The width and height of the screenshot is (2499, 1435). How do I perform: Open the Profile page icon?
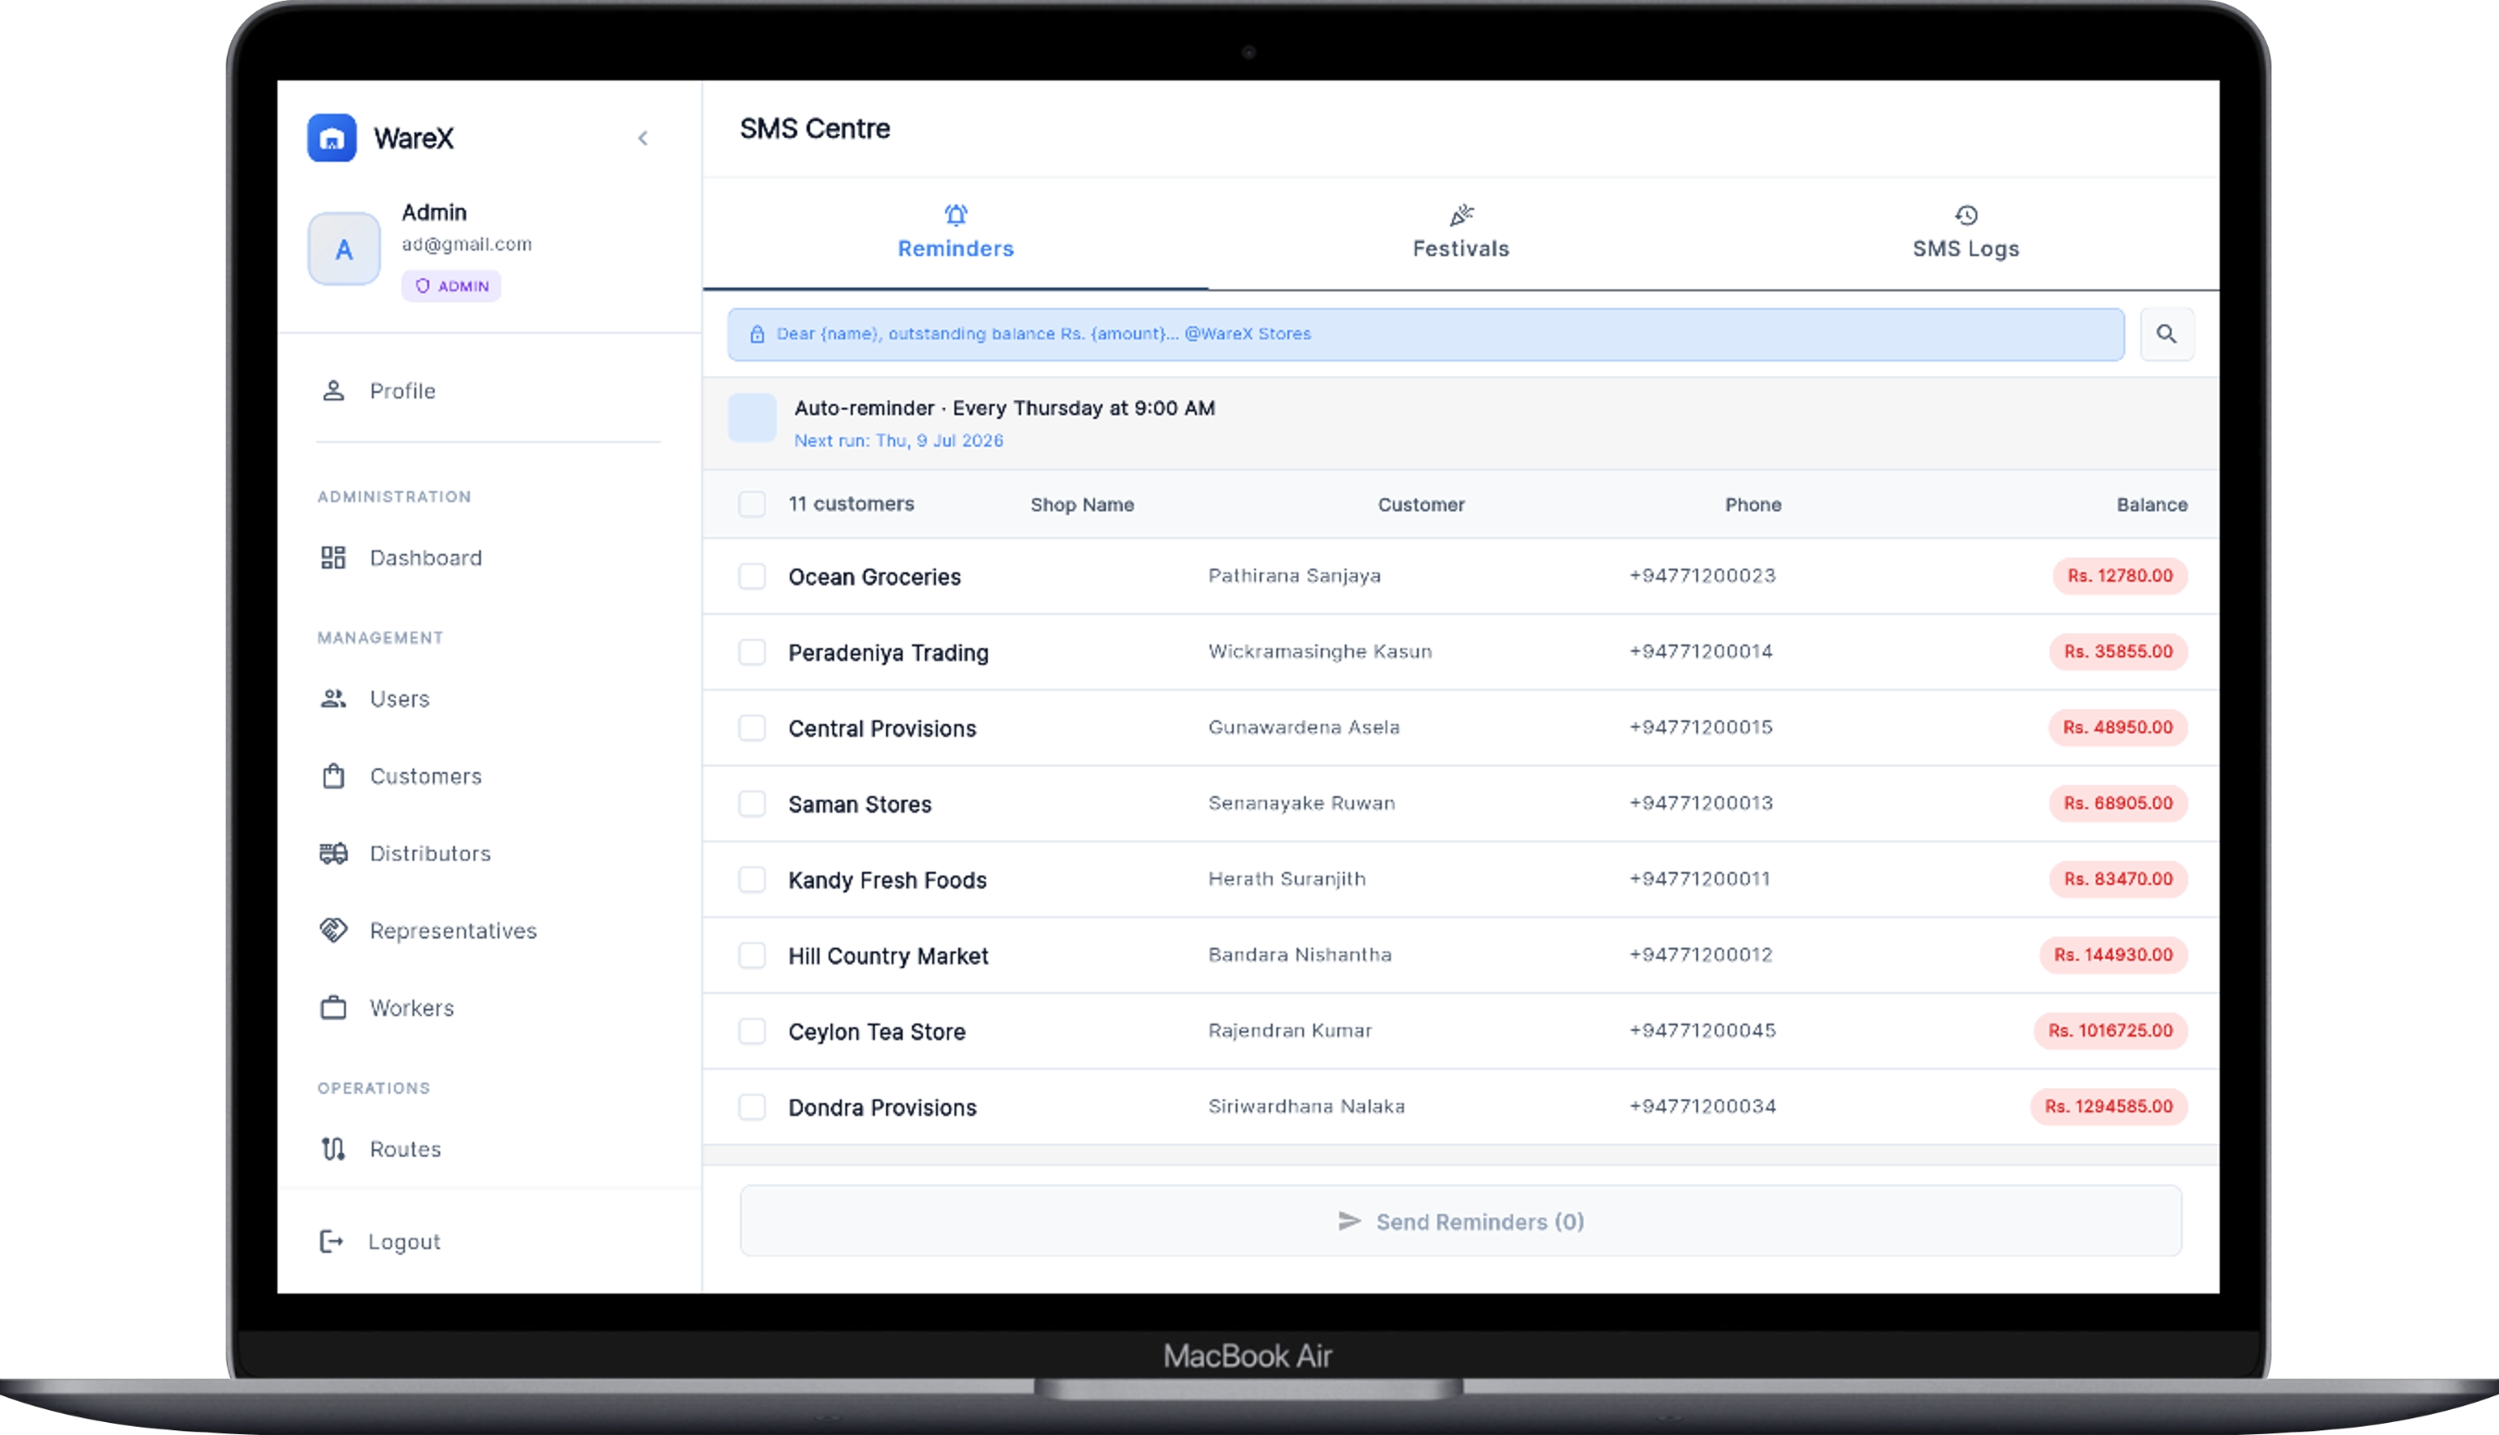point(333,391)
